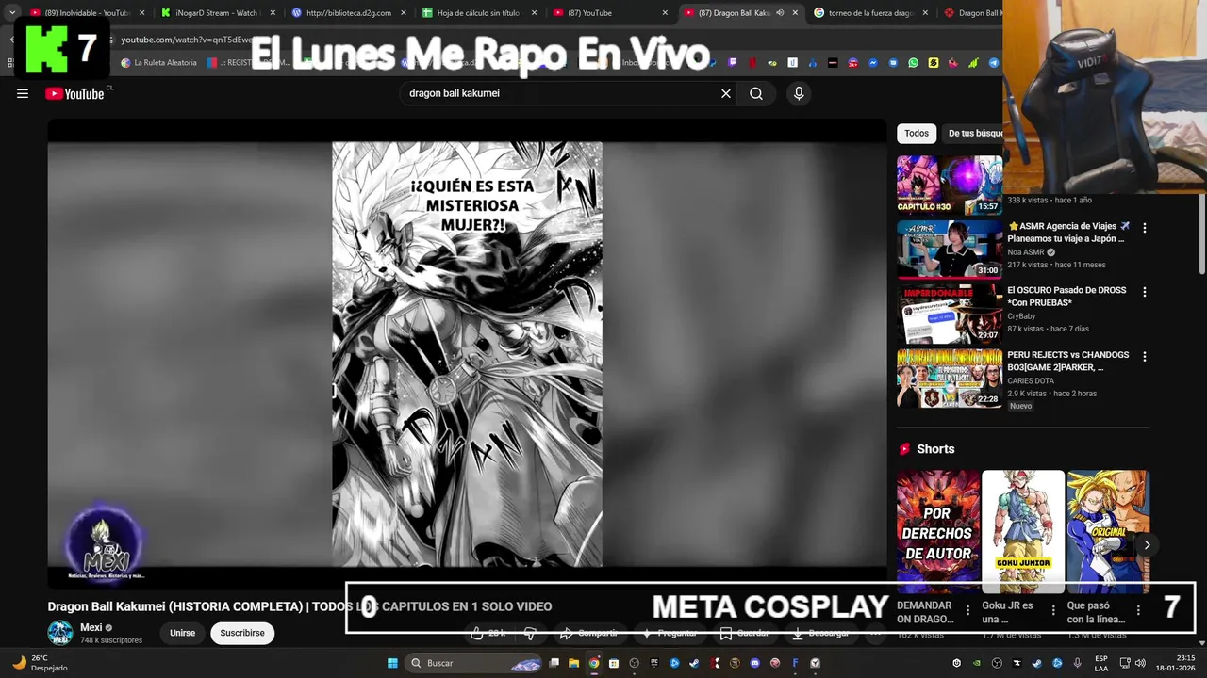Screen dimensions: 1207x678
Task: Mute the Dragon Ball Kakumei tab via speaker icon
Action: [780, 13]
